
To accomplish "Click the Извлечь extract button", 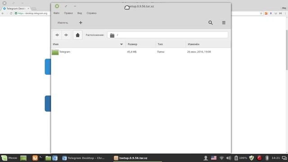I will point(63,22).
